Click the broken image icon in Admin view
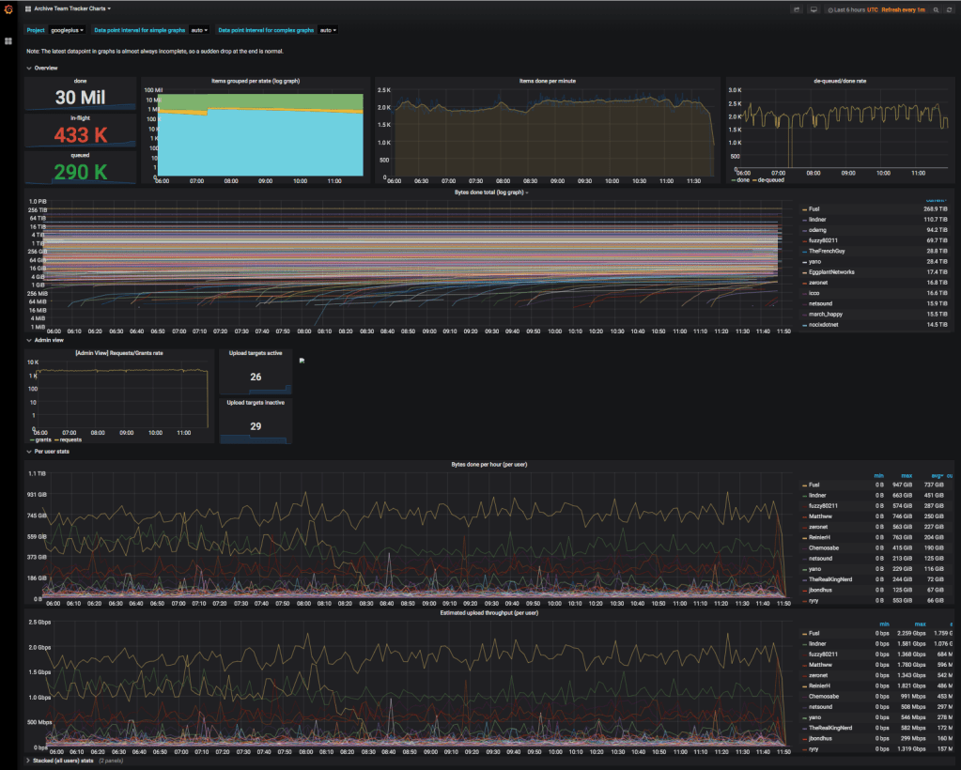The image size is (961, 770). (302, 360)
